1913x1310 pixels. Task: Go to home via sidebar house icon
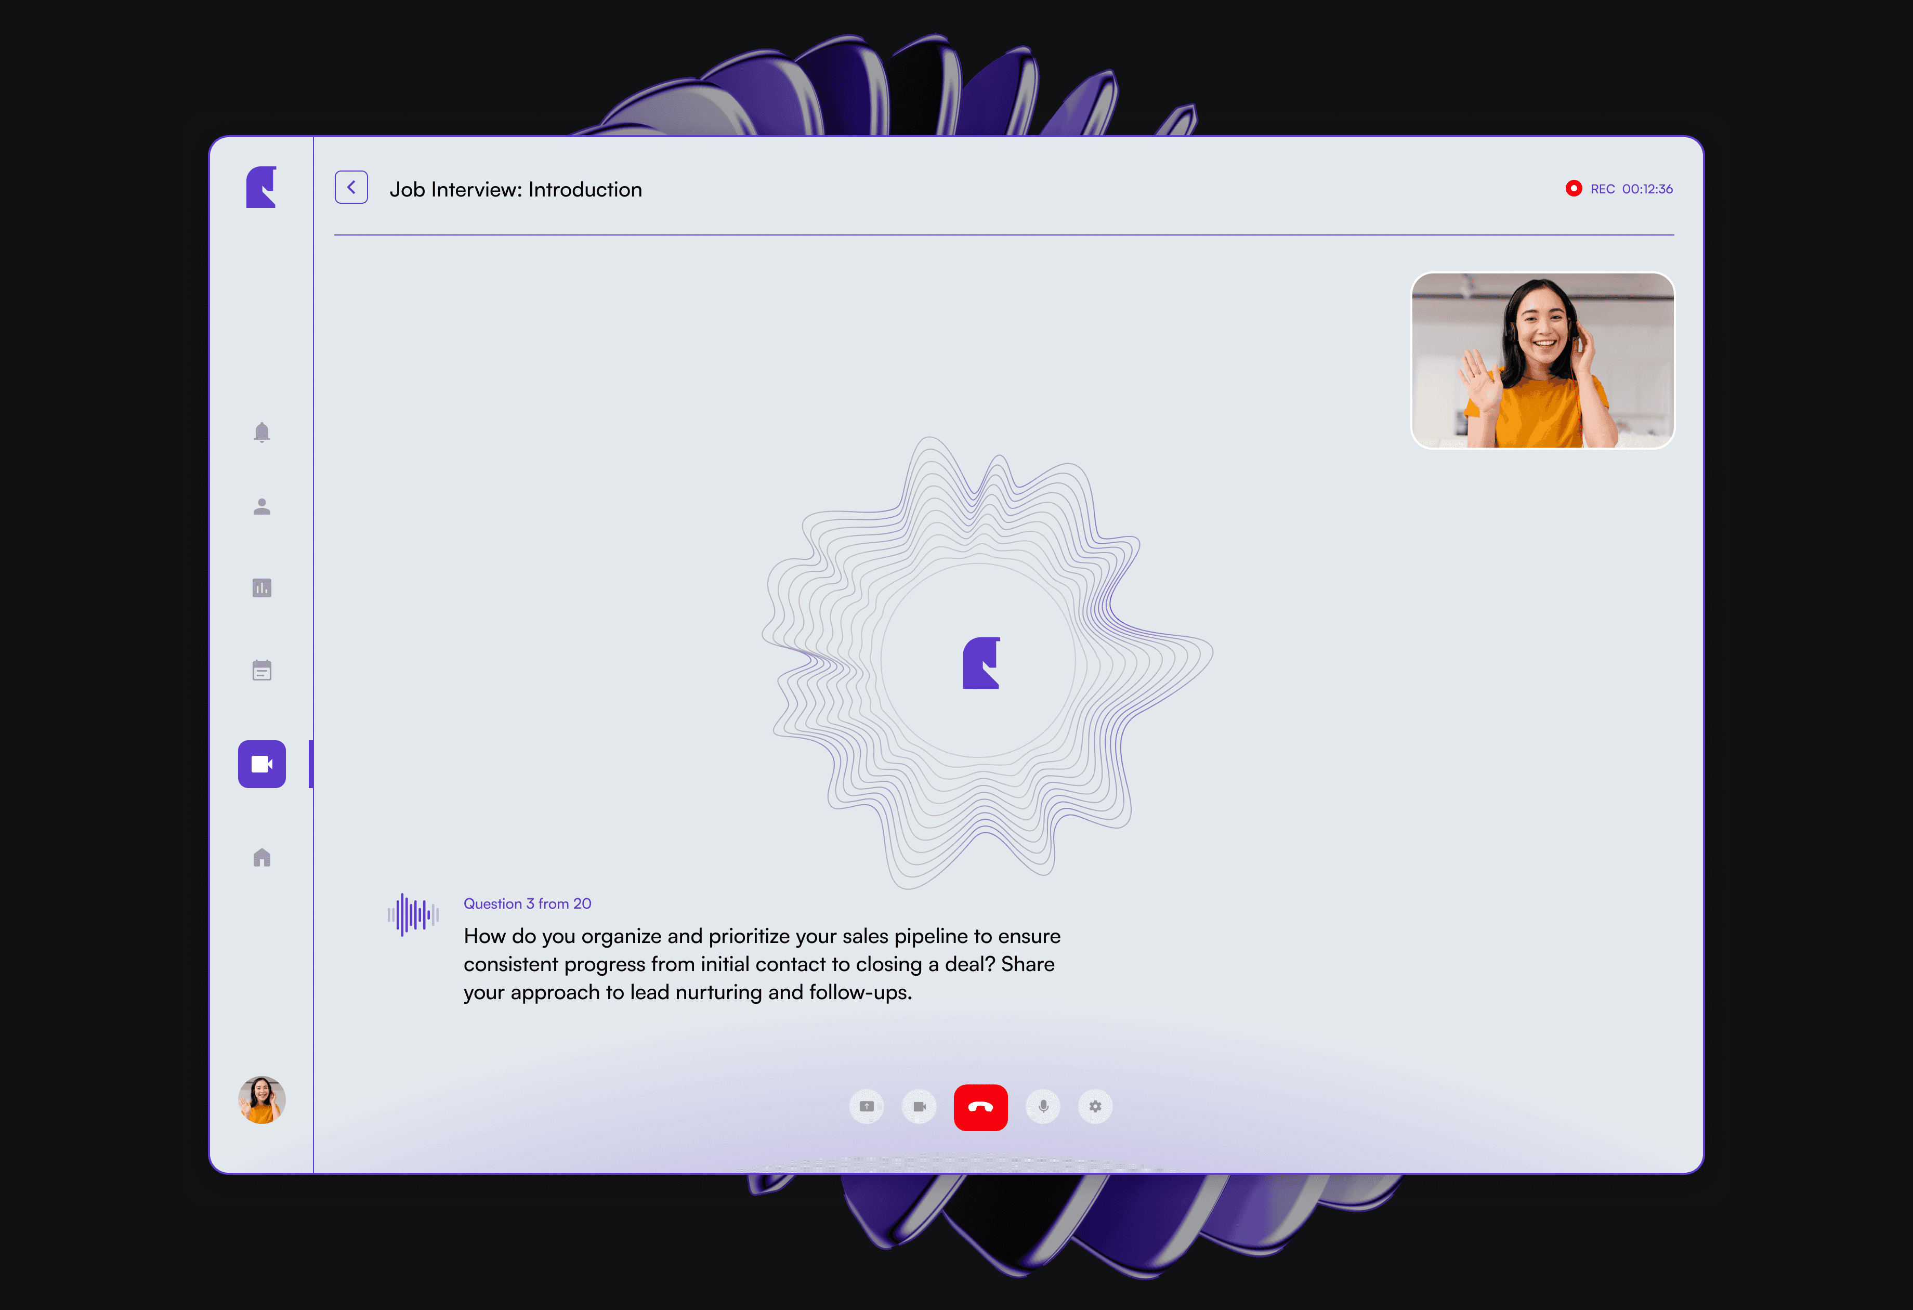pyautogui.click(x=262, y=858)
